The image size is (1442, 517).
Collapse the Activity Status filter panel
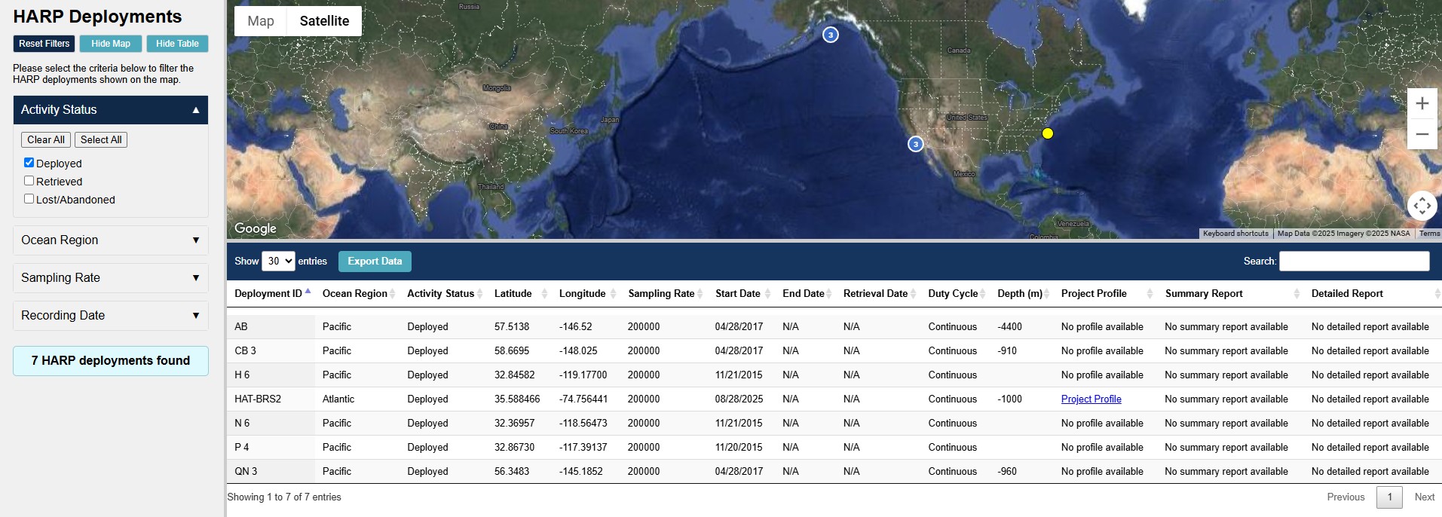click(111, 110)
